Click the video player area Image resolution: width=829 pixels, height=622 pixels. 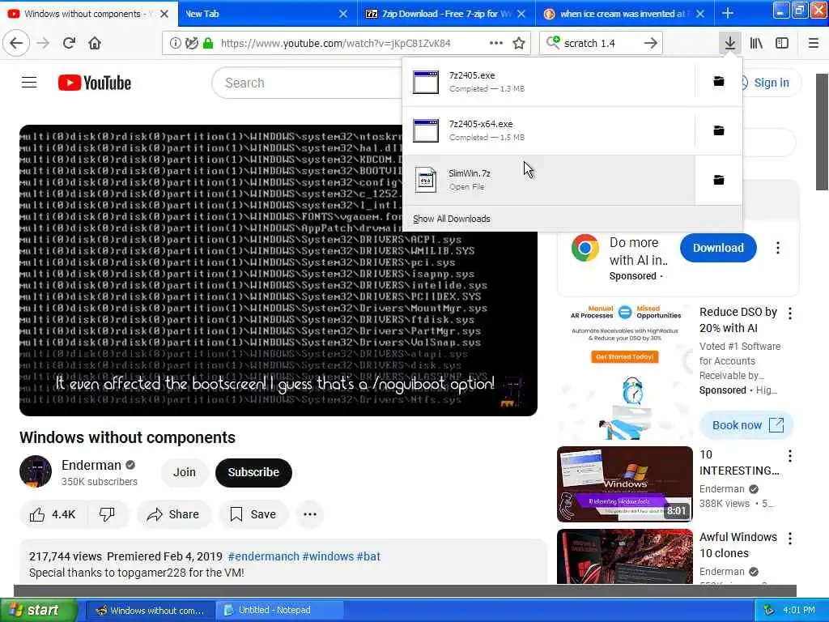278,271
